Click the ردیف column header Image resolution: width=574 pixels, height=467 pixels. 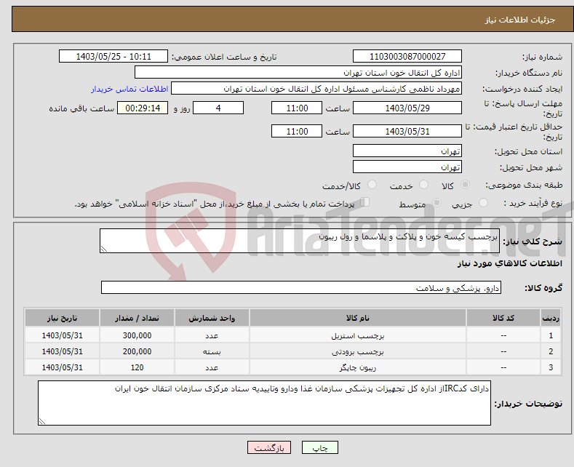(551, 318)
